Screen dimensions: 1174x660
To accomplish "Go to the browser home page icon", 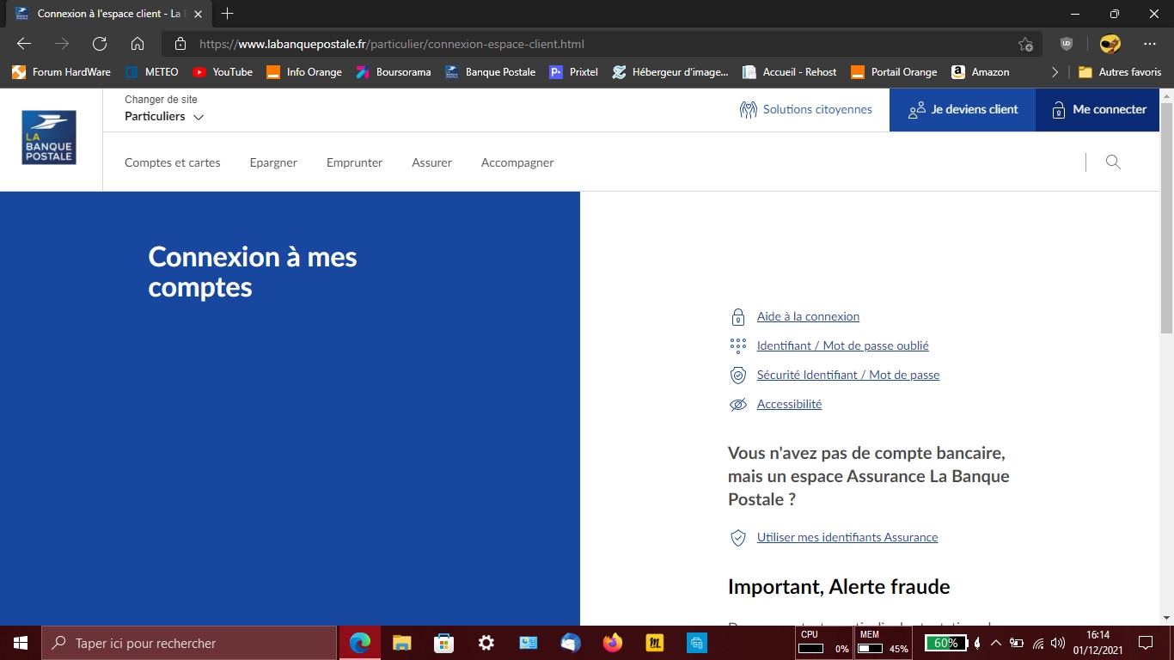I will click(x=138, y=44).
